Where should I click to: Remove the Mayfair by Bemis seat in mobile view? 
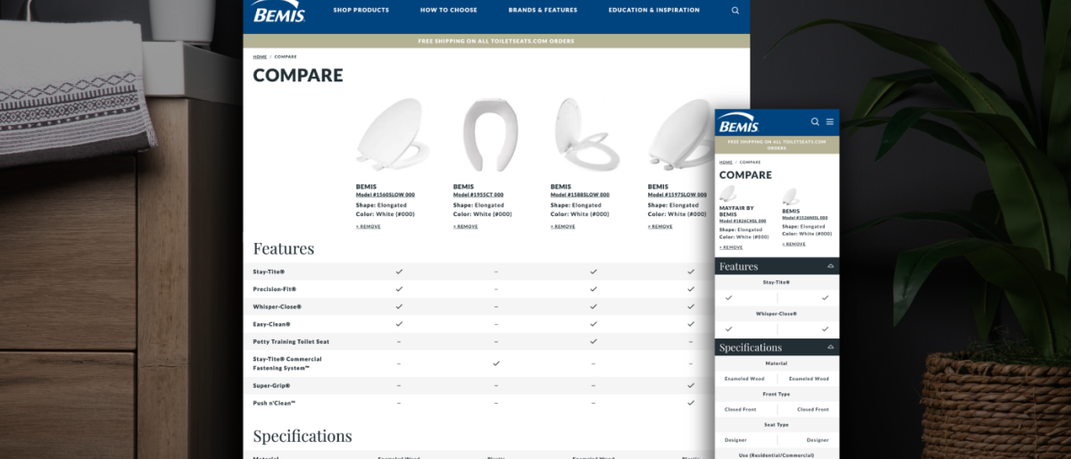pos(731,247)
